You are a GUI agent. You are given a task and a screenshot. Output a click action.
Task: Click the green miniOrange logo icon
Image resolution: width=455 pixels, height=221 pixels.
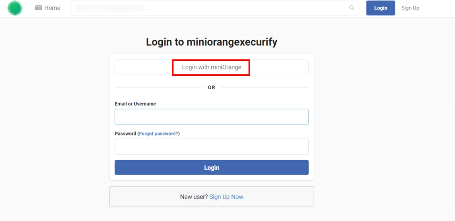(15, 8)
